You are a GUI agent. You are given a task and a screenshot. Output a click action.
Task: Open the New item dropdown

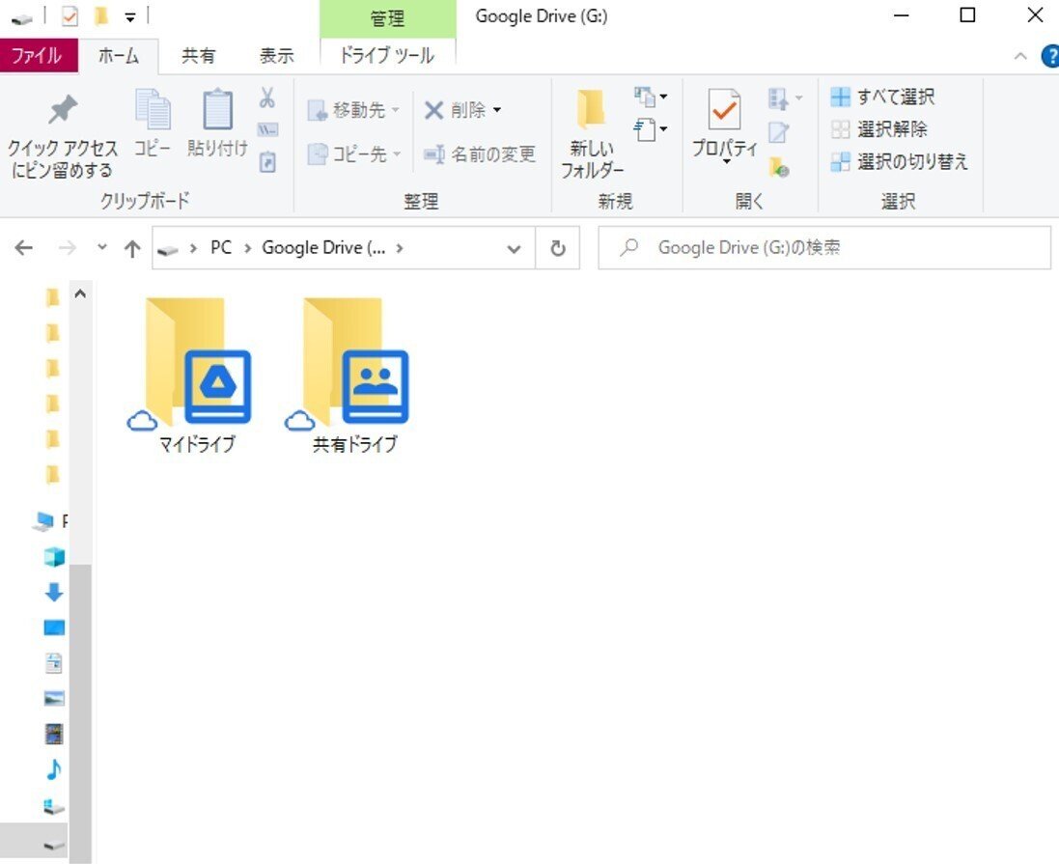click(x=651, y=98)
